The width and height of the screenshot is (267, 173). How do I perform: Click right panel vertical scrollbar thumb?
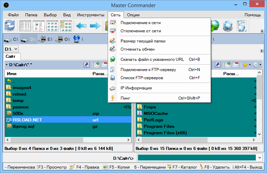tap(259, 87)
